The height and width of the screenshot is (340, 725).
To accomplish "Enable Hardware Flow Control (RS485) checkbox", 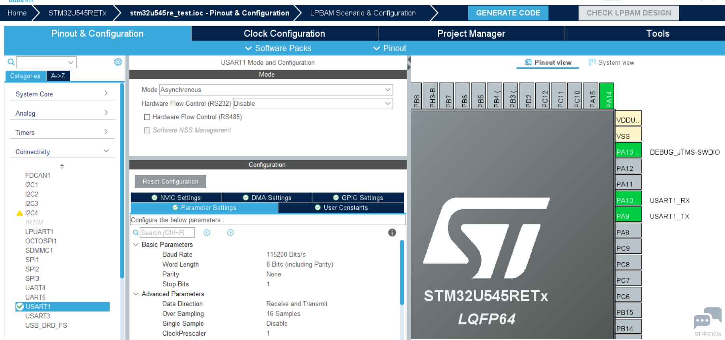I will (147, 117).
